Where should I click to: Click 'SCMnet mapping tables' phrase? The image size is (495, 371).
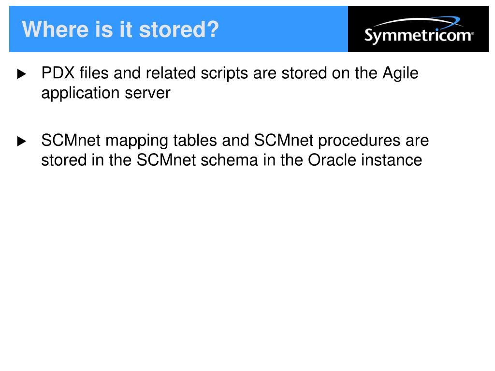click(x=129, y=141)
